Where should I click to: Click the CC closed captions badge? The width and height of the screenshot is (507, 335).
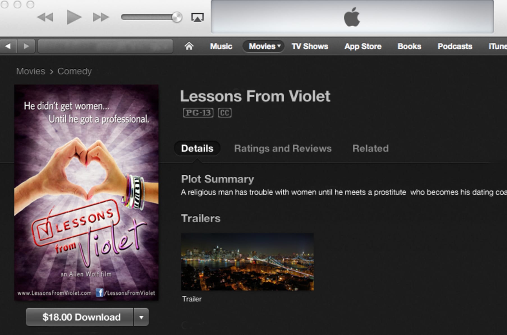[x=225, y=113]
